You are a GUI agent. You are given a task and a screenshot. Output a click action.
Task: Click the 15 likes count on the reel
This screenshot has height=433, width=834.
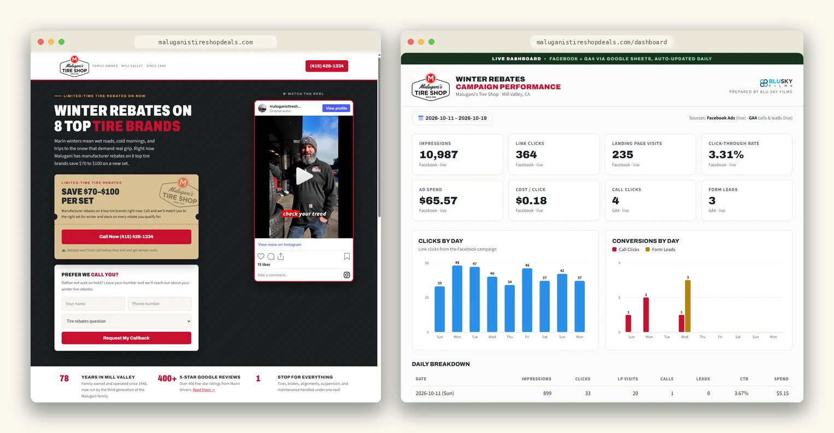pyautogui.click(x=263, y=265)
